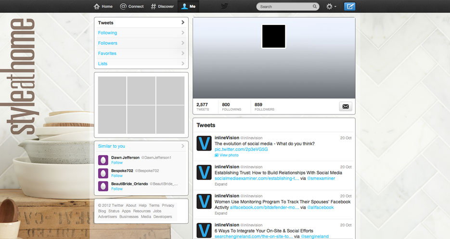Click chevron next to Following row
Screen dimensions: 450x239
[x=183, y=33]
